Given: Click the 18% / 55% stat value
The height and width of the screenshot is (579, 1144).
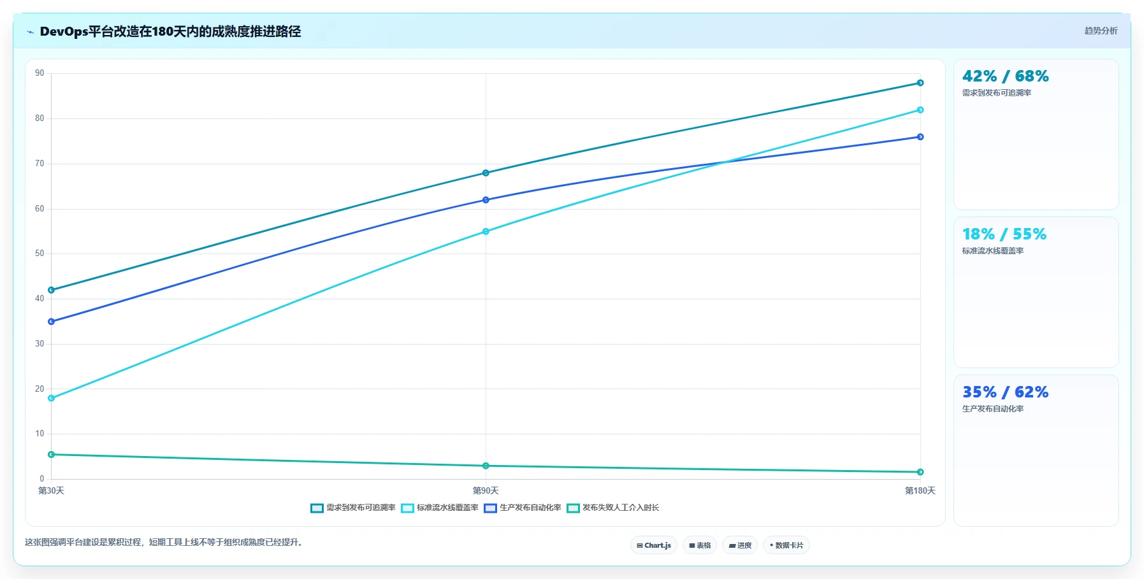Looking at the screenshot, I should (1004, 234).
